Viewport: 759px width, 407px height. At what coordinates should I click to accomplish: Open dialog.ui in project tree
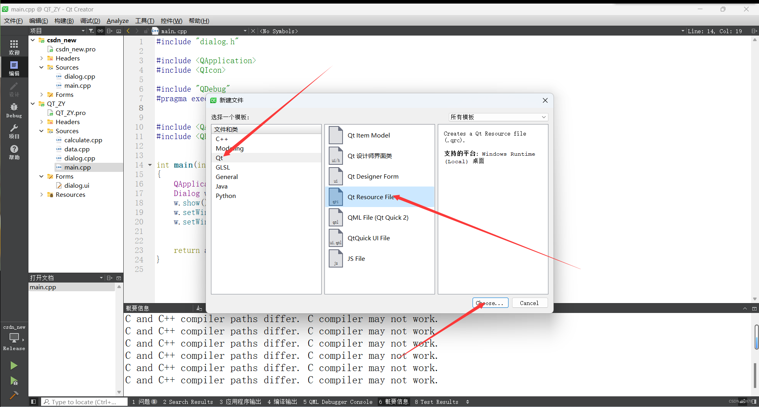(77, 185)
